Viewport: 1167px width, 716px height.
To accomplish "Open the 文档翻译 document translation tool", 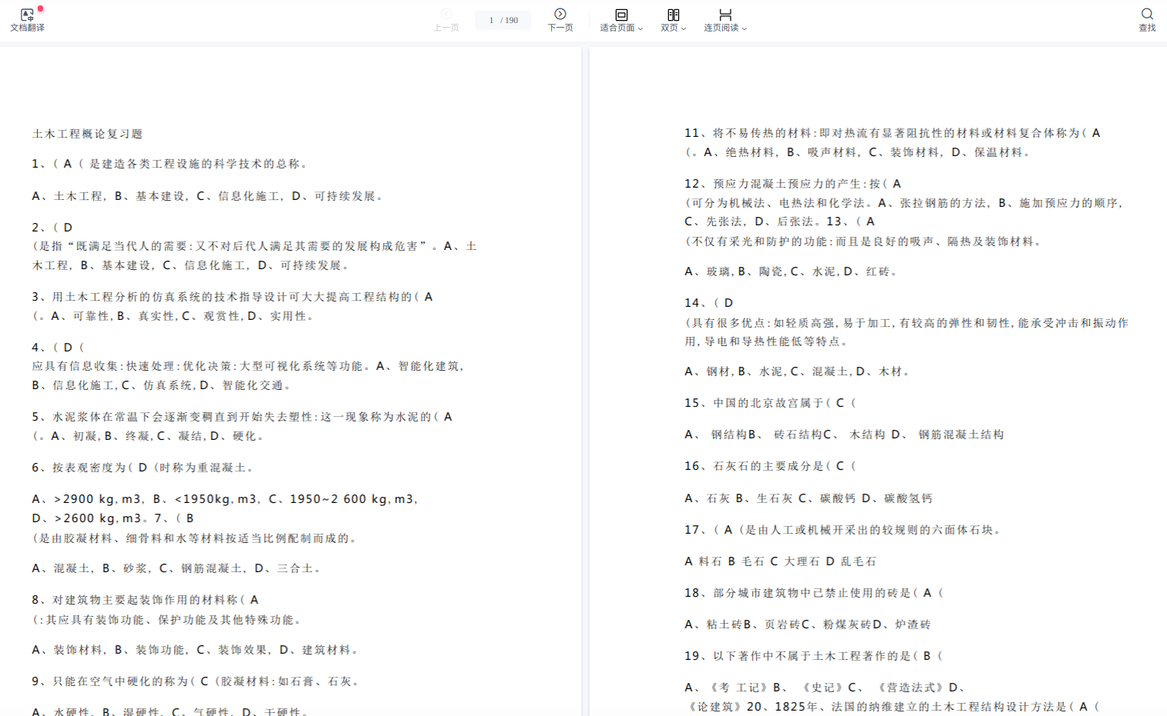I will [27, 15].
